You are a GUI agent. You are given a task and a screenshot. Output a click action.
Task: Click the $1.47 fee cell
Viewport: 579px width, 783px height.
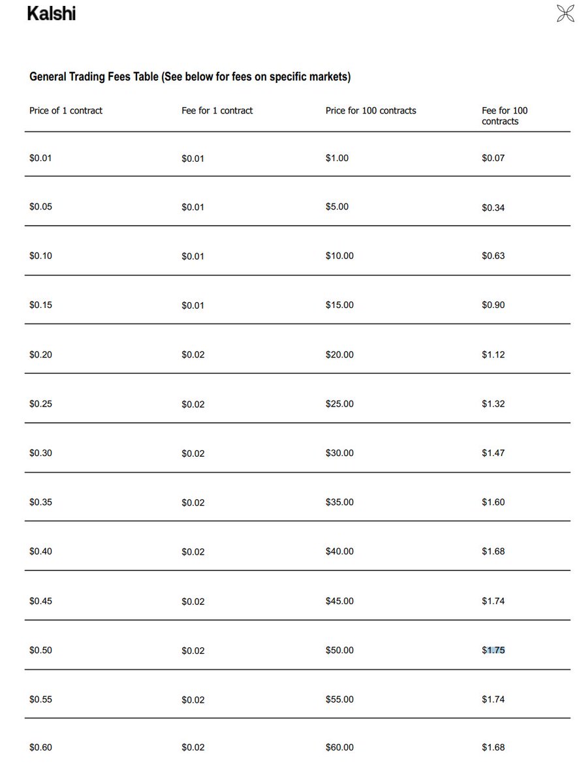pyautogui.click(x=493, y=453)
